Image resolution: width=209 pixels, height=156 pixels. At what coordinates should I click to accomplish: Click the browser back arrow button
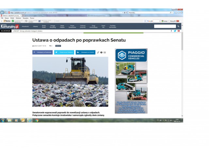pos(3,12)
